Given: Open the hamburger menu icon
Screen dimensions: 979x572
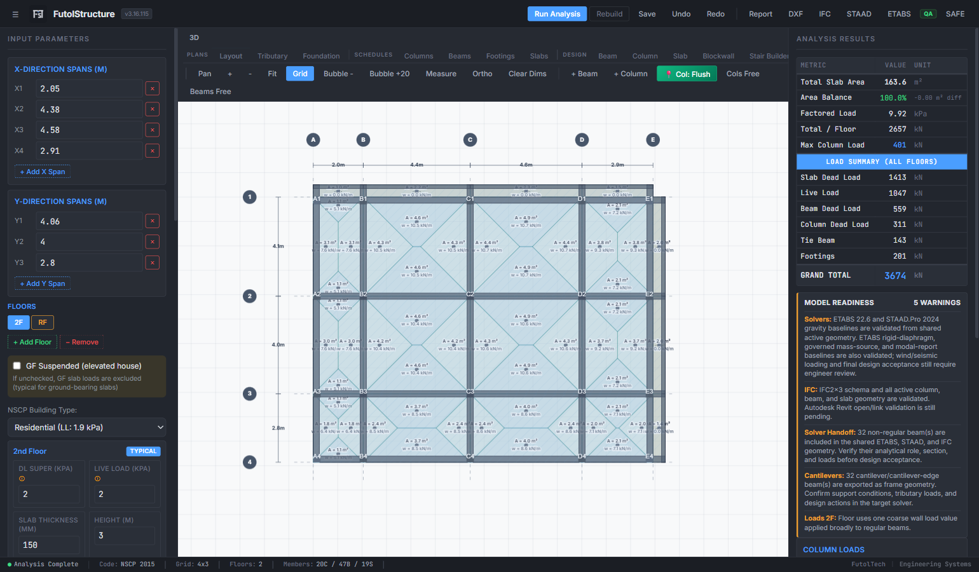Looking at the screenshot, I should (x=15, y=14).
